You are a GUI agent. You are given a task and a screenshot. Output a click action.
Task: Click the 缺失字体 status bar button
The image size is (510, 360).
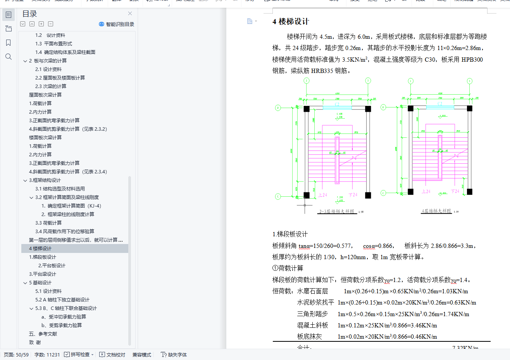(174, 355)
